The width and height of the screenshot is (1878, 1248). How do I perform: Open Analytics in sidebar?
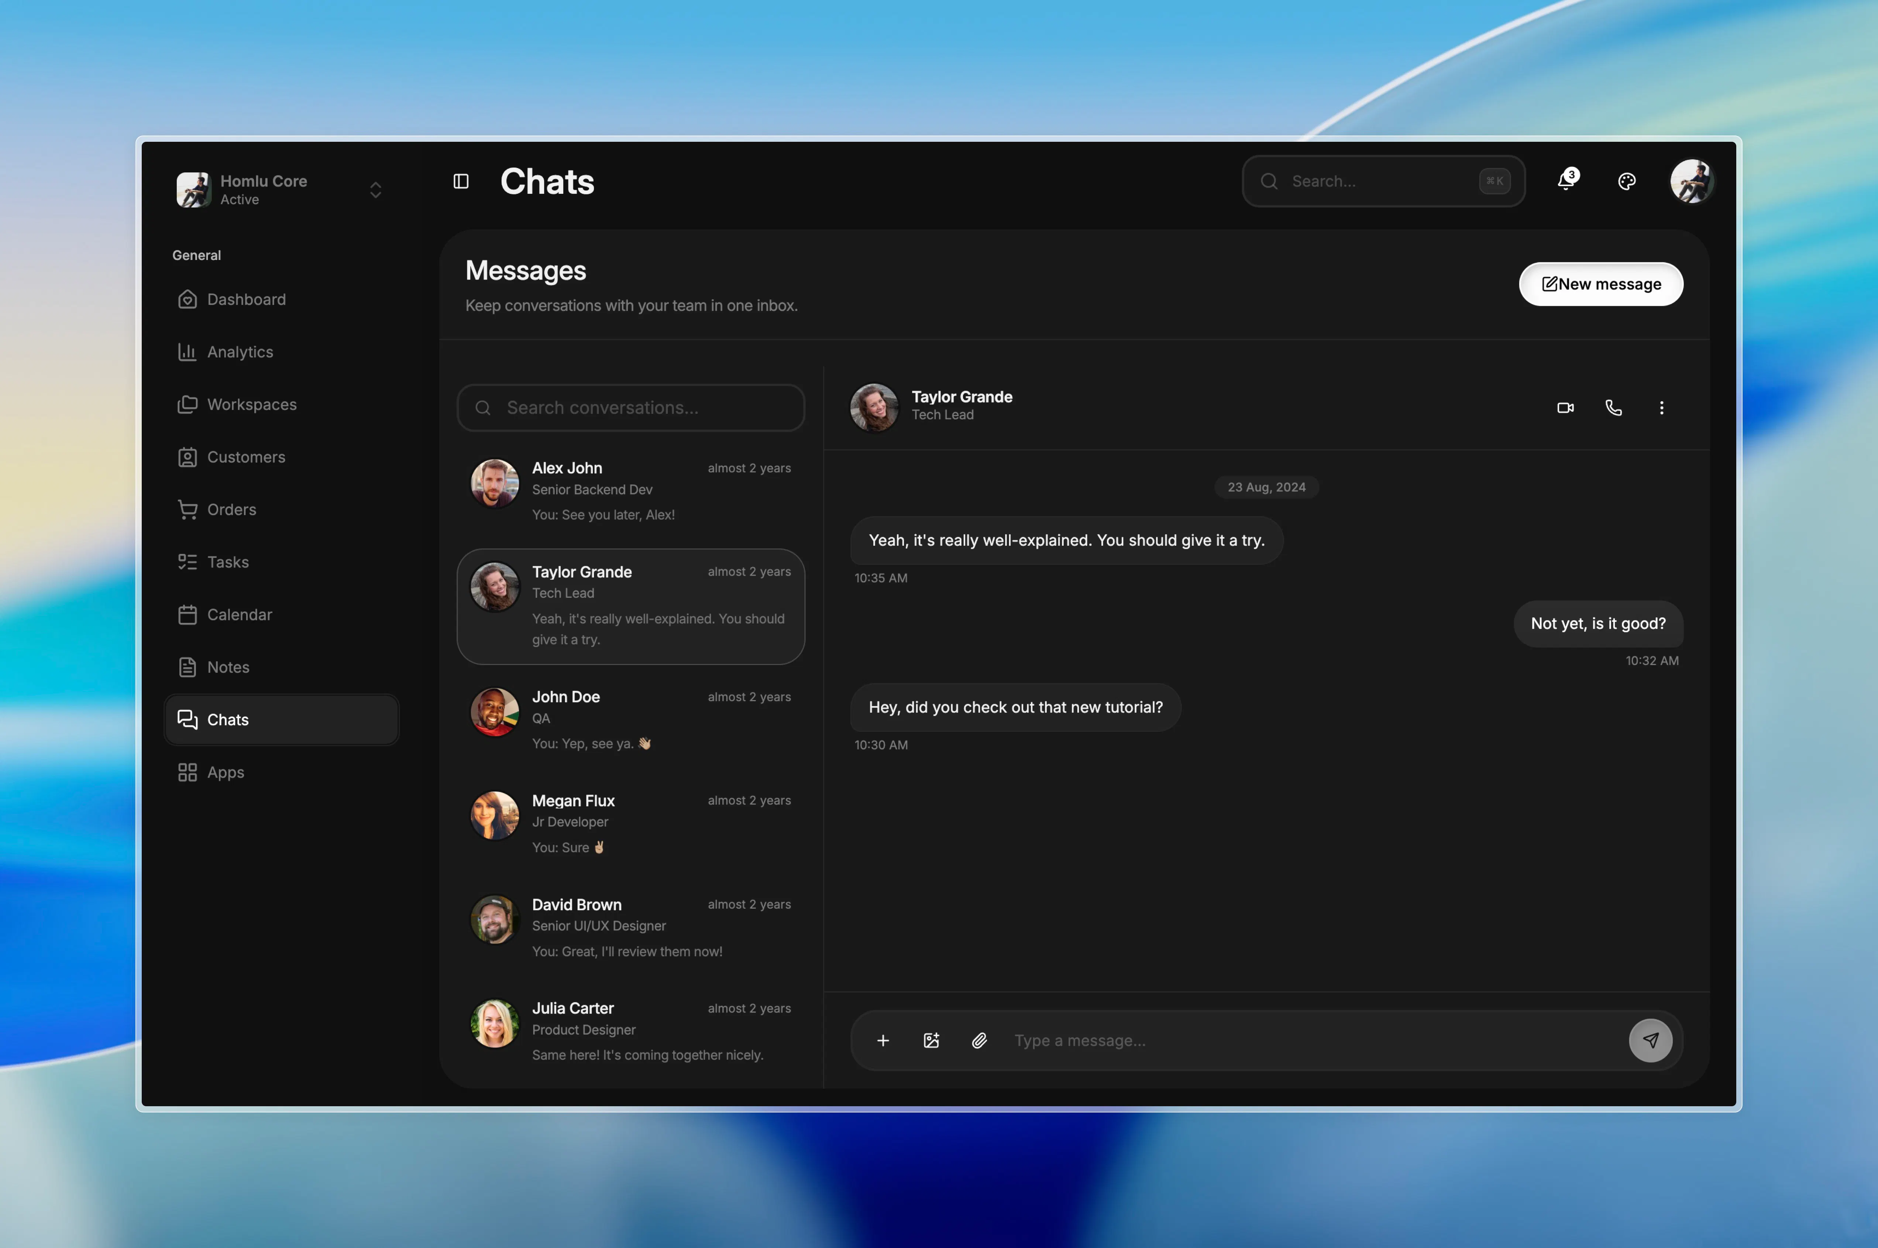[282, 352]
